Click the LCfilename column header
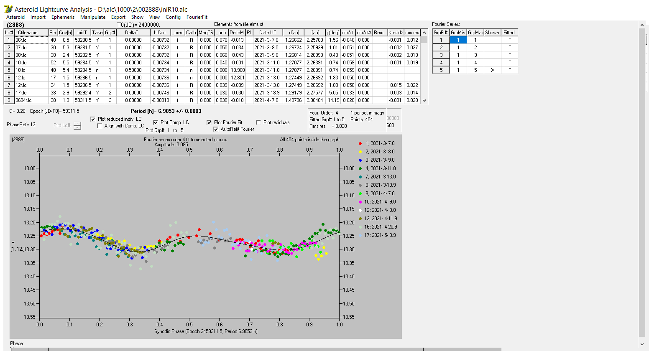649x351 pixels. (31, 33)
